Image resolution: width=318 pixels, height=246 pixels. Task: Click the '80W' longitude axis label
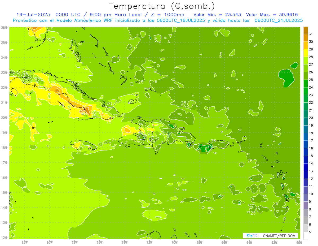[50, 242]
